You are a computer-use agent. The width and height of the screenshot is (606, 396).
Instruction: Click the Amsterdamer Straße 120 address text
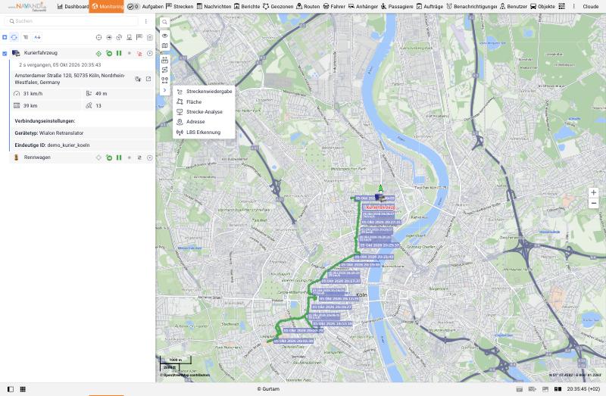pyautogui.click(x=70, y=79)
